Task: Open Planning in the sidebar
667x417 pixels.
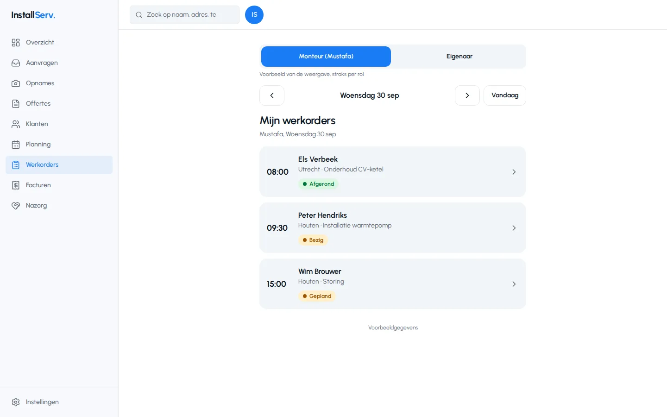Action: (x=59, y=145)
